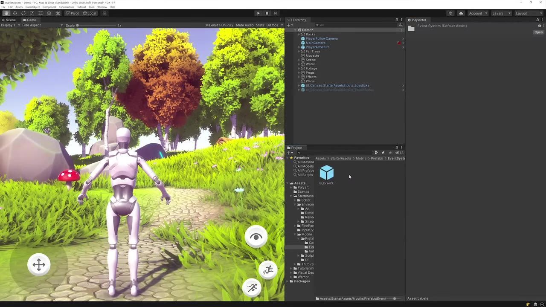Viewport: 546px width, 307px height.
Task: Open the Cinemachine menu
Action: point(67,7)
